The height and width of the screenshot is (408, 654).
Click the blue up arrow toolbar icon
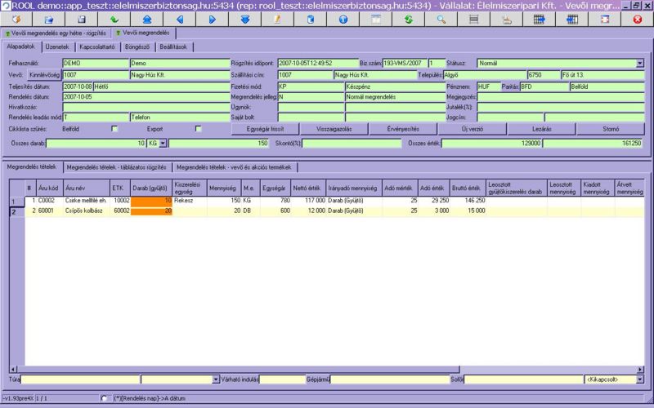[x=146, y=18]
